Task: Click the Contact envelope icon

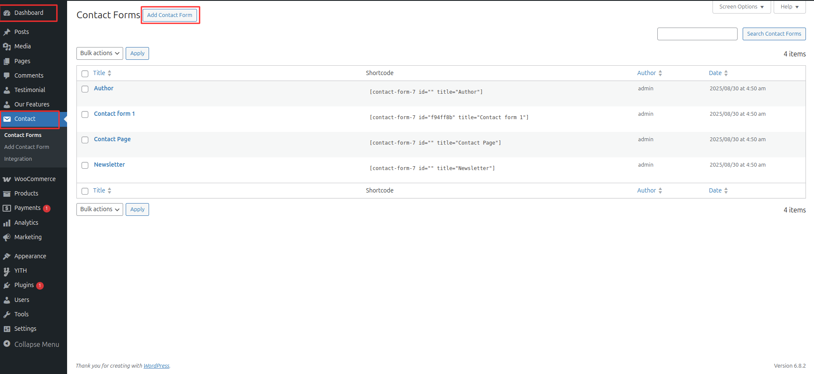Action: 7,119
